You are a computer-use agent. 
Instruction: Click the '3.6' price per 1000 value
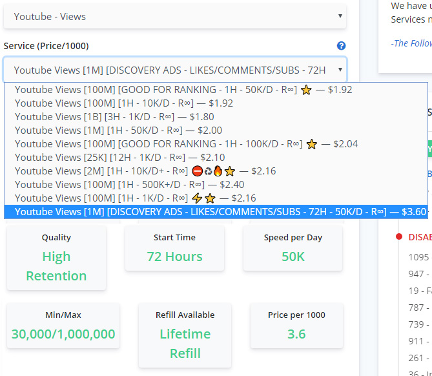coord(296,334)
